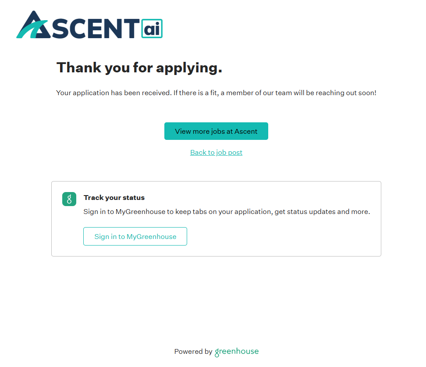Click the Greenhouse "g" glyph in the footer
This screenshot has width=426, height=367.
217,352
